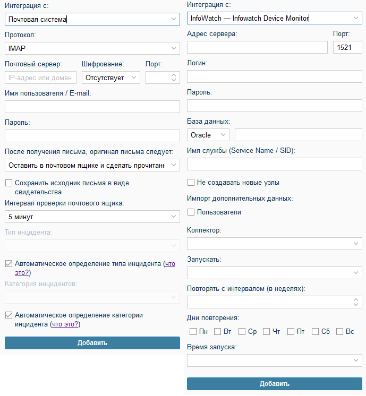Uncheck automatic incident type detection
366x396 pixels.
click(8, 263)
